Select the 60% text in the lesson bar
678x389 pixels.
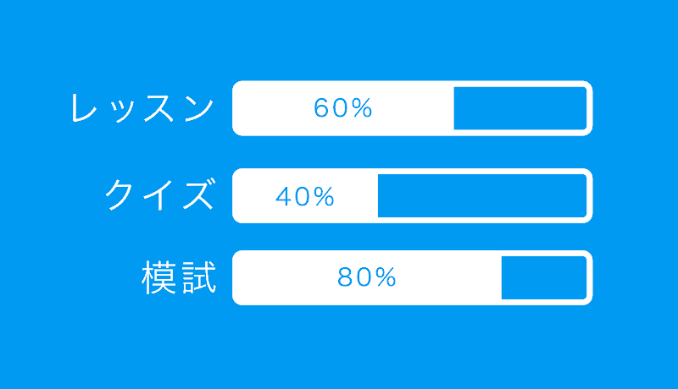click(343, 107)
